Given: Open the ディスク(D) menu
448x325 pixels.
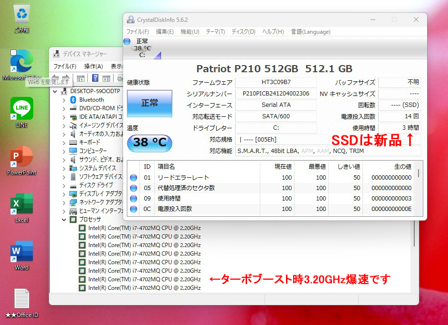Looking at the screenshot, I should pos(243,32).
